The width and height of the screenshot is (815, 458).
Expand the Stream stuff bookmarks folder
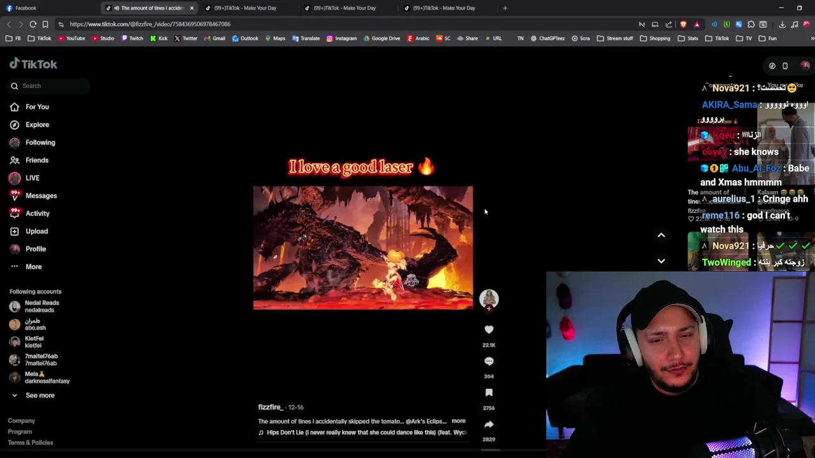[x=616, y=38]
